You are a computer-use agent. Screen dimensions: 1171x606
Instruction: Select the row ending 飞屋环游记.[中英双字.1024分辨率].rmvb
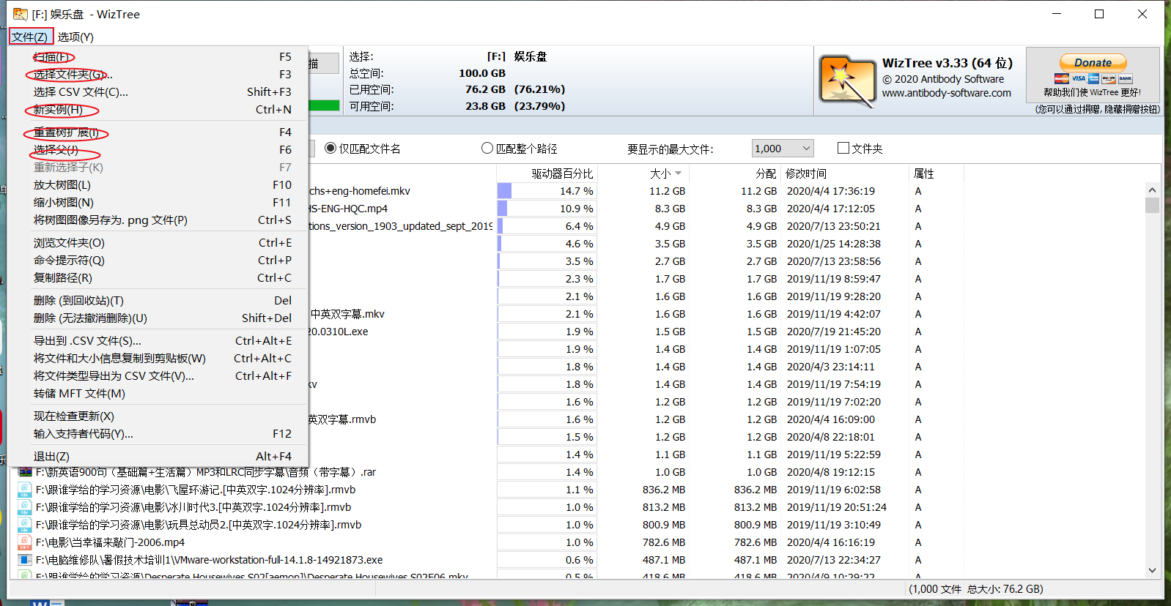pyautogui.click(x=579, y=490)
